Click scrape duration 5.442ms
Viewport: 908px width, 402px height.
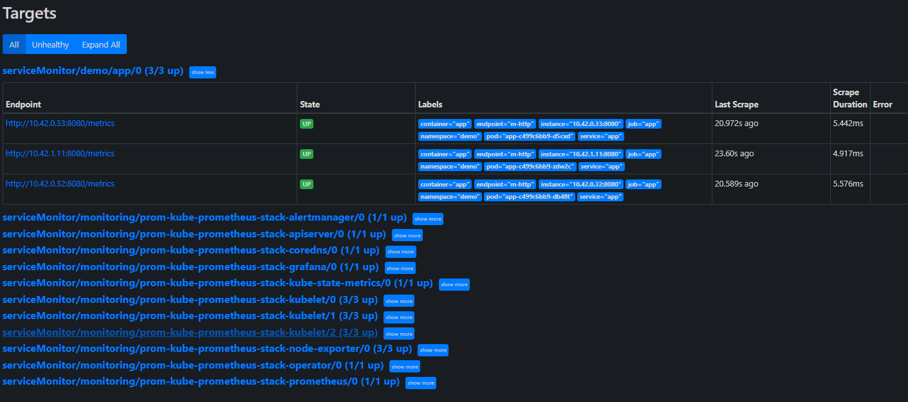[x=848, y=123]
